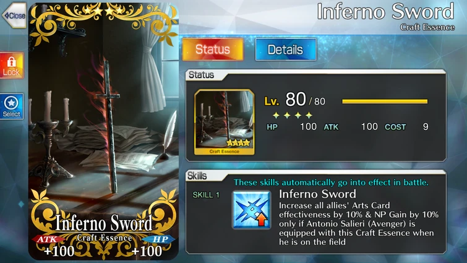Tap the blue HP badge on card
The width and height of the screenshot is (467, 263).
[159, 239]
